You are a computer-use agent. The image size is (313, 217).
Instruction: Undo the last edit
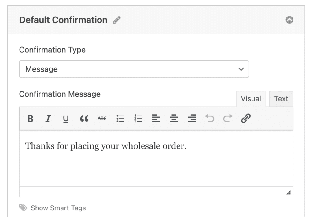(x=210, y=118)
